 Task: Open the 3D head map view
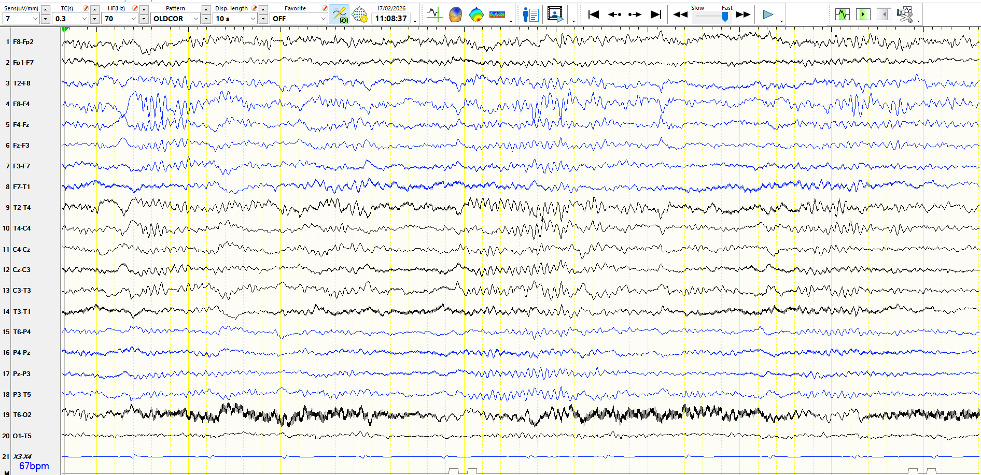tap(455, 15)
